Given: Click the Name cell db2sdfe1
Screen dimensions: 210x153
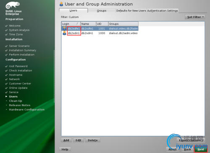Looking at the screenshot, I should click(x=87, y=29).
